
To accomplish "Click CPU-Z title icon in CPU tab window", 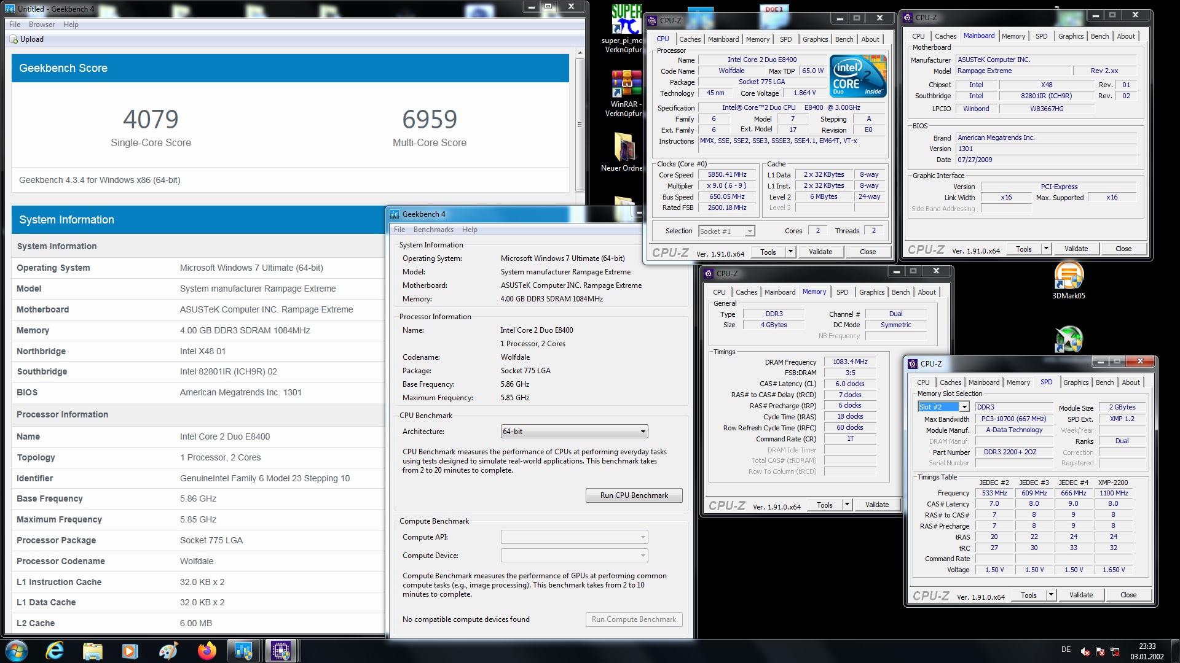I will click(x=653, y=20).
